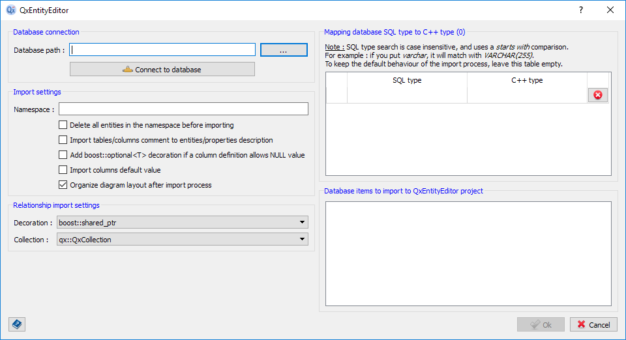Check Import columns default value

click(63, 170)
